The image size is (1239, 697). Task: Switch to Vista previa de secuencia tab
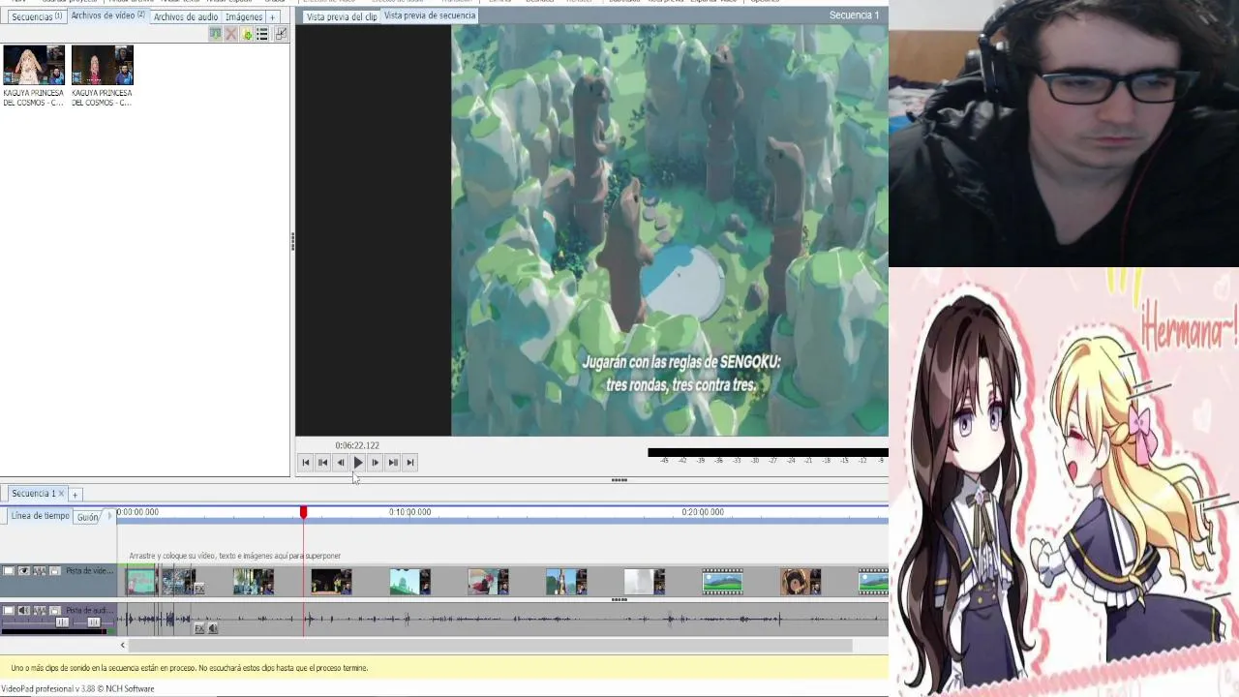pos(430,15)
